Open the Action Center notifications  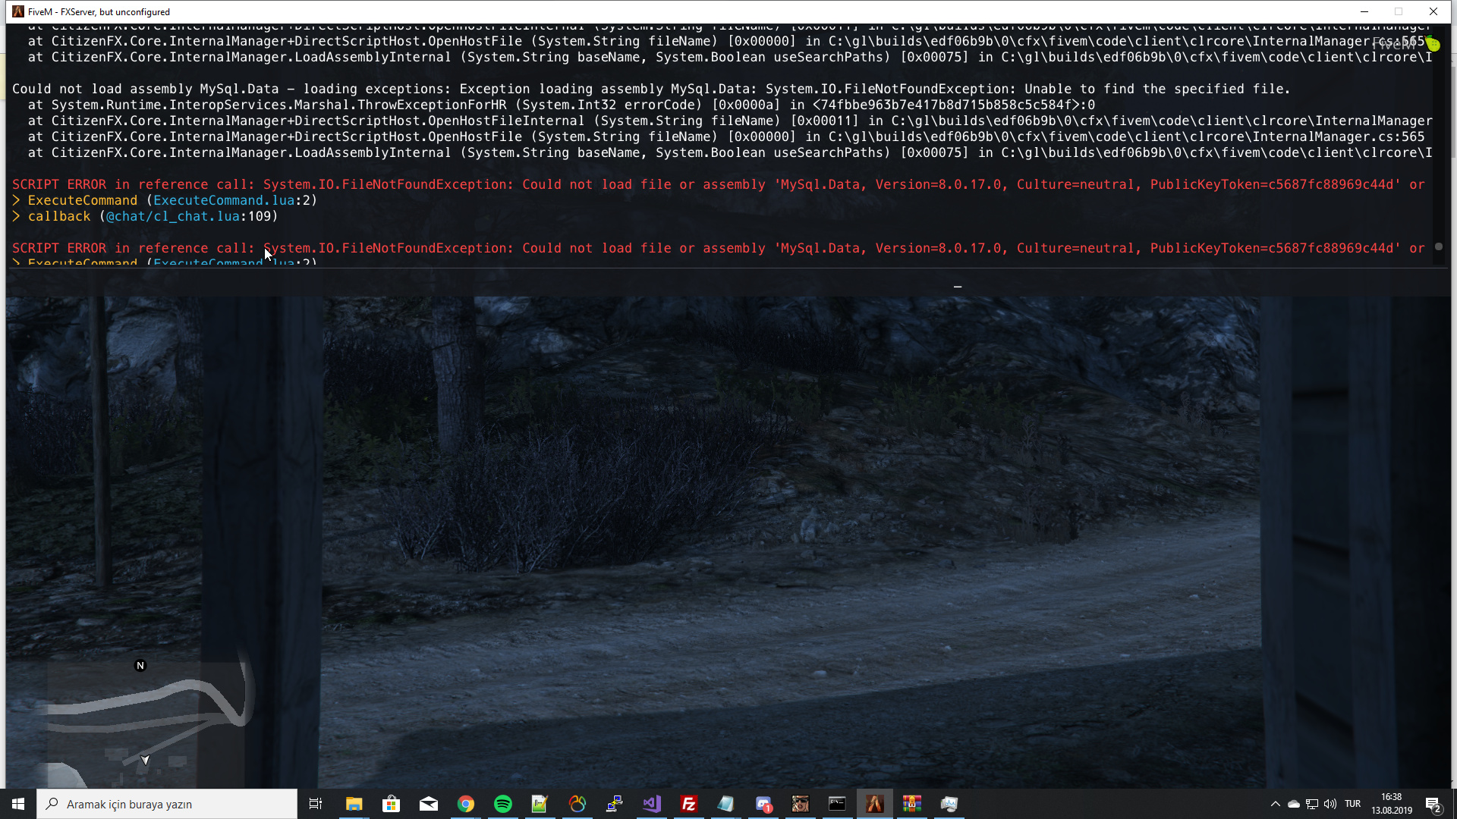[x=1433, y=804]
